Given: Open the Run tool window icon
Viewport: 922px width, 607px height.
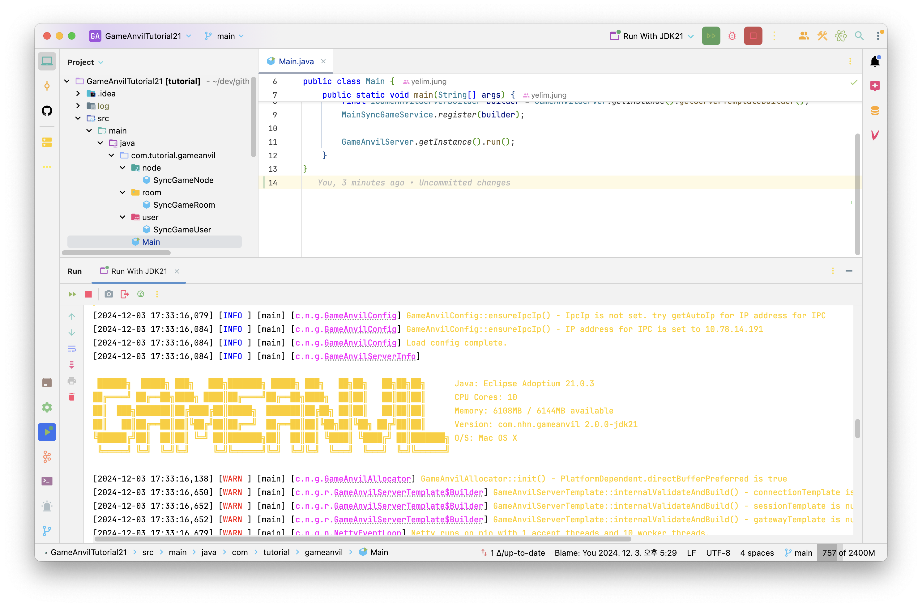Looking at the screenshot, I should pos(47,432).
